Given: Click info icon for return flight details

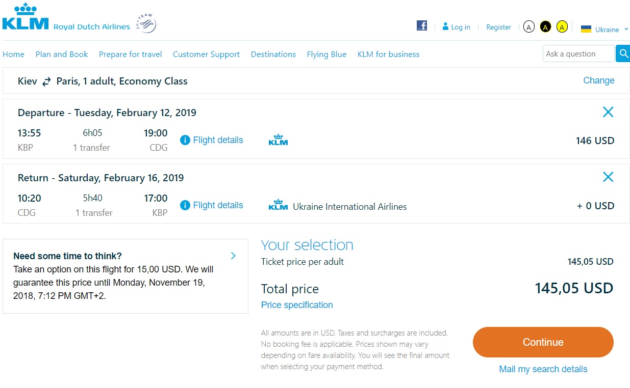Looking at the screenshot, I should pos(185,205).
